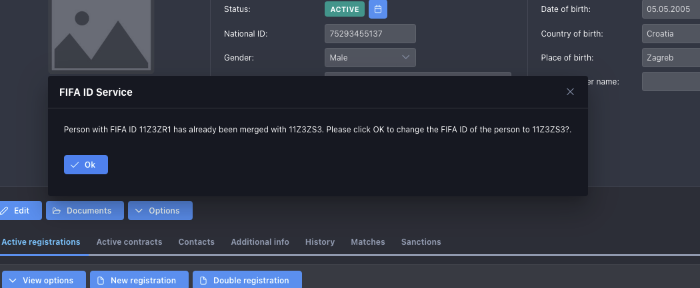The image size is (700, 288).
Task: Click the Place of birth field
Action: pos(670,58)
